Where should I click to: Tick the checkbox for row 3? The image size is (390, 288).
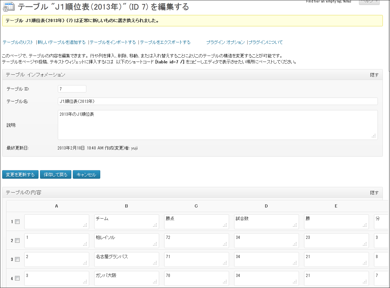coord(17,260)
